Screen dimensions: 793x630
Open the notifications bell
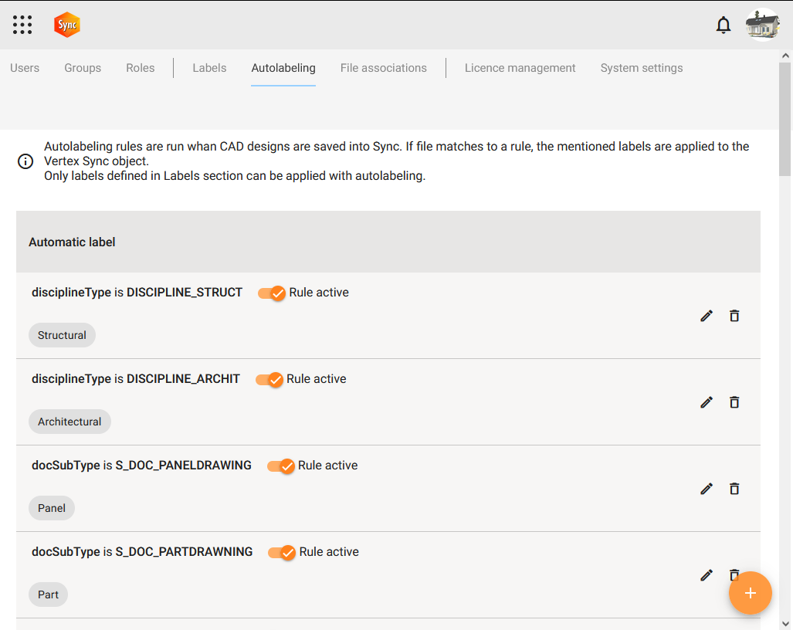[724, 25]
